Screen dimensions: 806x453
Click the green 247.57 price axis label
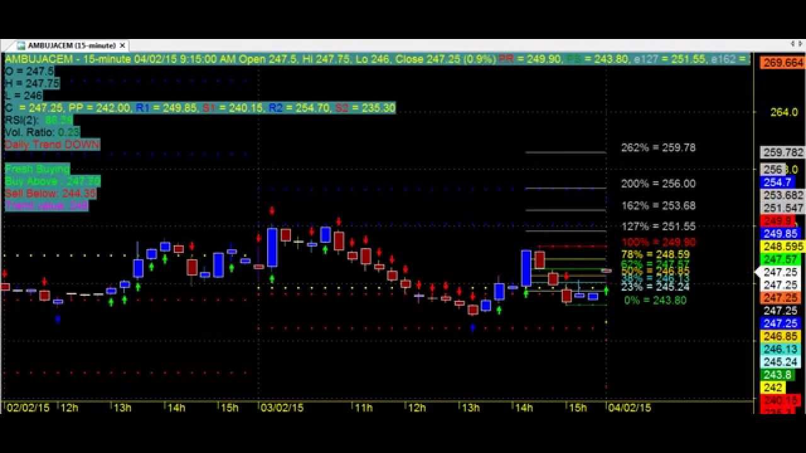coord(780,259)
